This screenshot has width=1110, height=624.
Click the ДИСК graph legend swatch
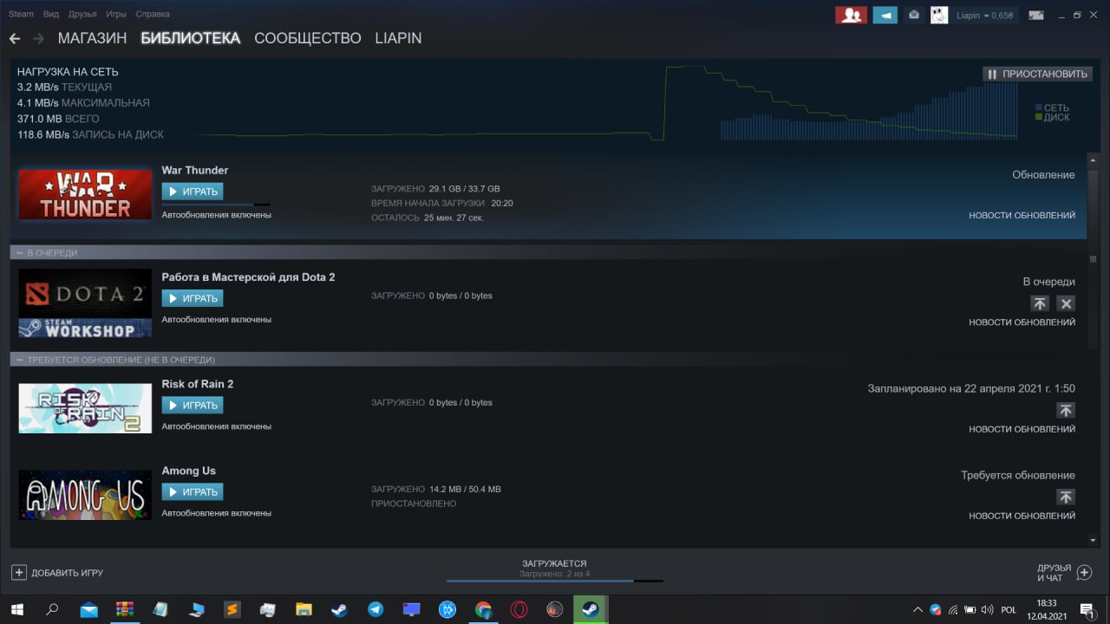(1039, 117)
